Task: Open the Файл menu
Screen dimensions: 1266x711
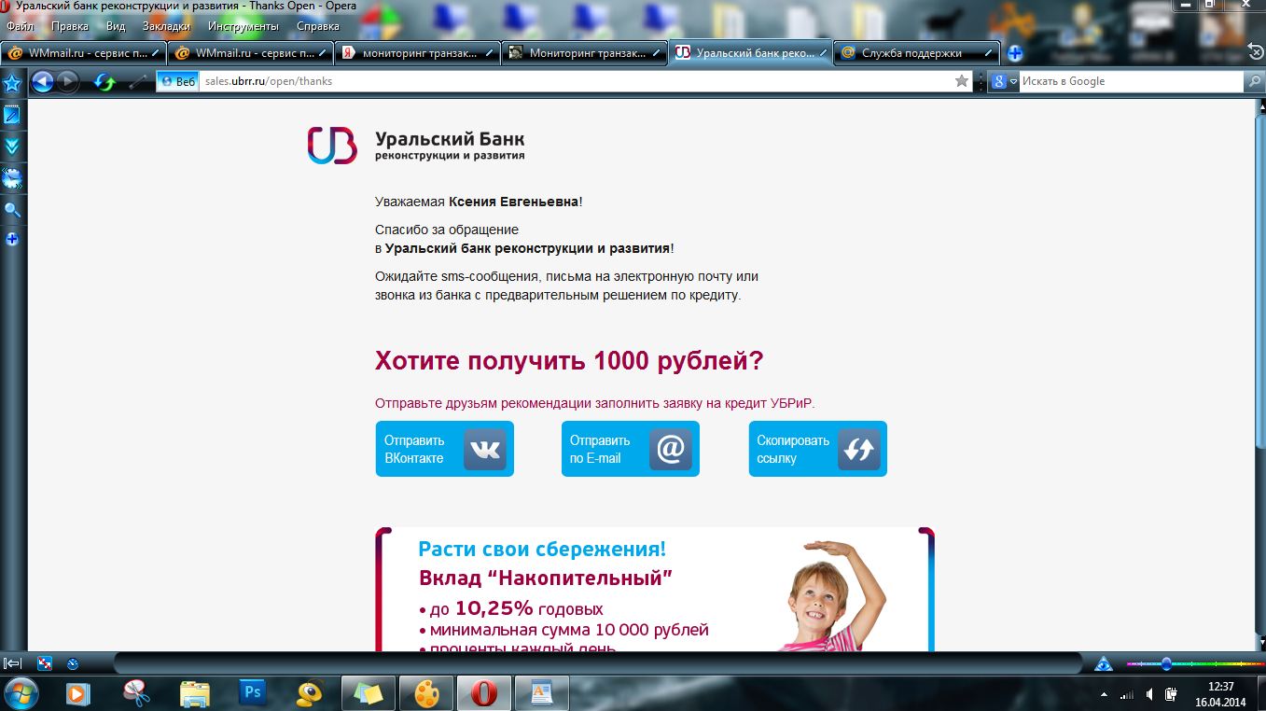Action: [x=21, y=26]
